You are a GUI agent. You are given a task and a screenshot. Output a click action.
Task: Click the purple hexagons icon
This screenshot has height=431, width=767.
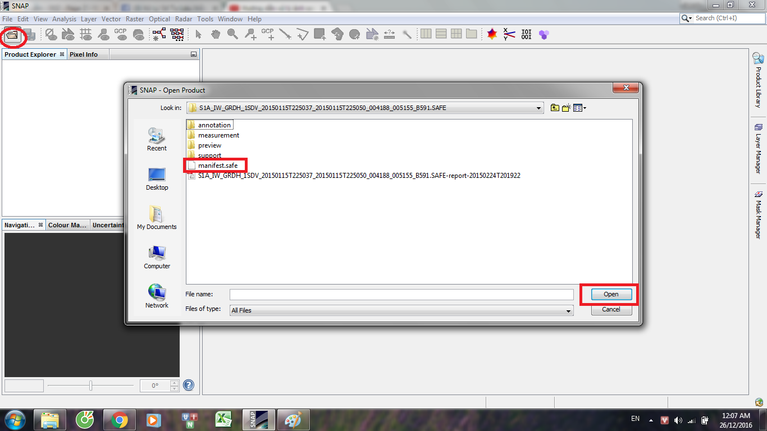click(544, 34)
